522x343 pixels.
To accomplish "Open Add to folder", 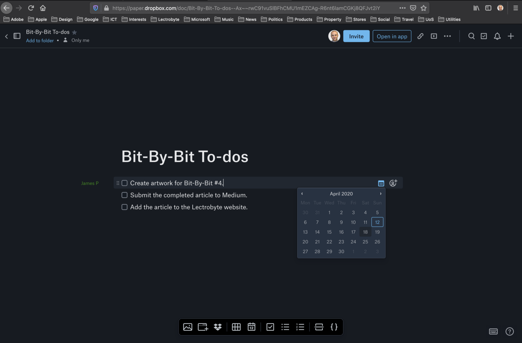I will (40, 40).
